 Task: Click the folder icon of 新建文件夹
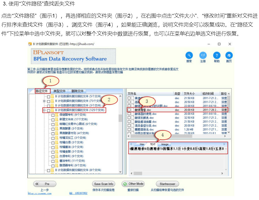coord(57,119)
